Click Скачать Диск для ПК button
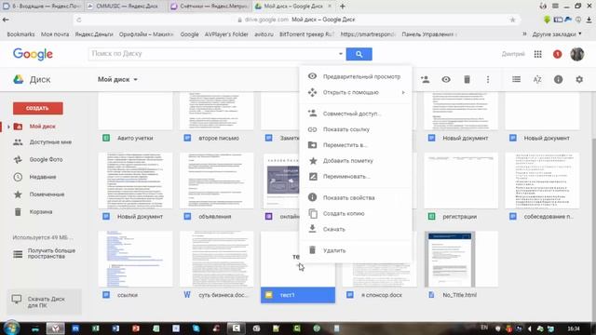 coord(44,301)
